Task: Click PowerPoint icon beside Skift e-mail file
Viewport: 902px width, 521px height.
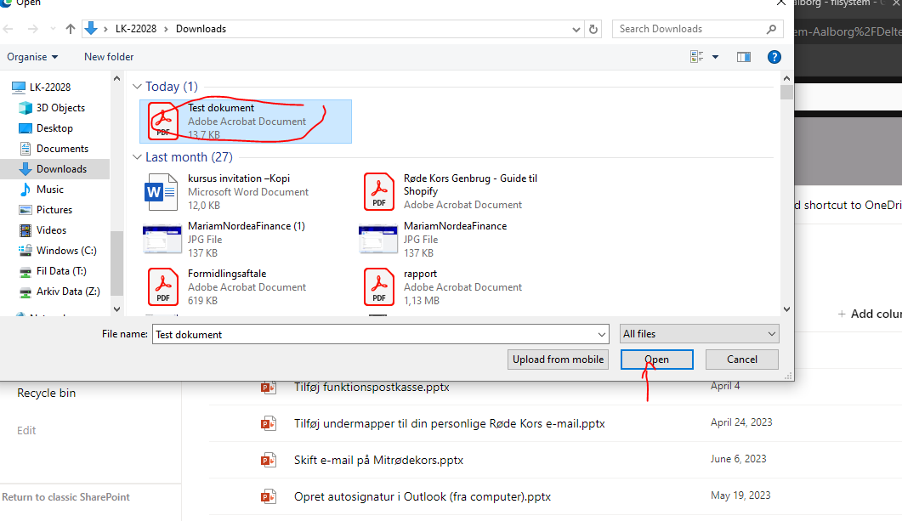Action: coord(268,460)
